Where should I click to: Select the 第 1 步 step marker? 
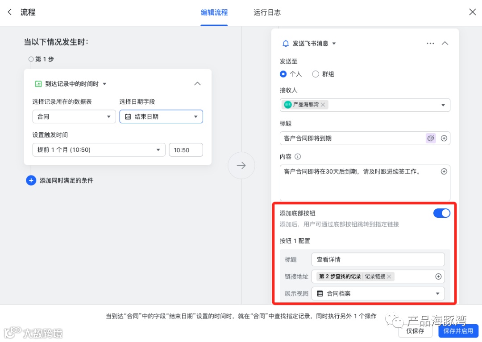(x=31, y=59)
